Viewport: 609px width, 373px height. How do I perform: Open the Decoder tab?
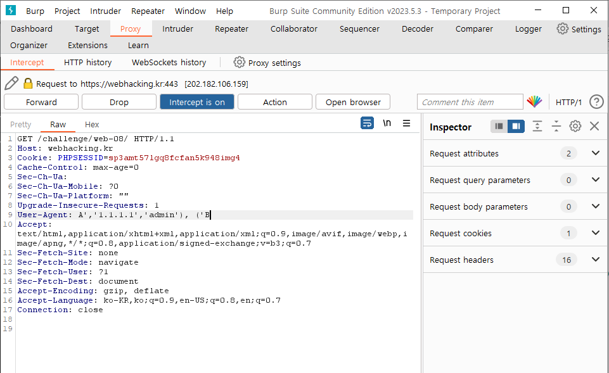[x=417, y=28]
